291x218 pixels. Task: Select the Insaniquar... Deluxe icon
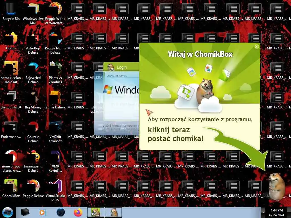[x=33, y=161]
